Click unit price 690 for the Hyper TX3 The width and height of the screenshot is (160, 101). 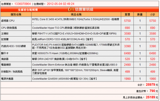pos(127,28)
